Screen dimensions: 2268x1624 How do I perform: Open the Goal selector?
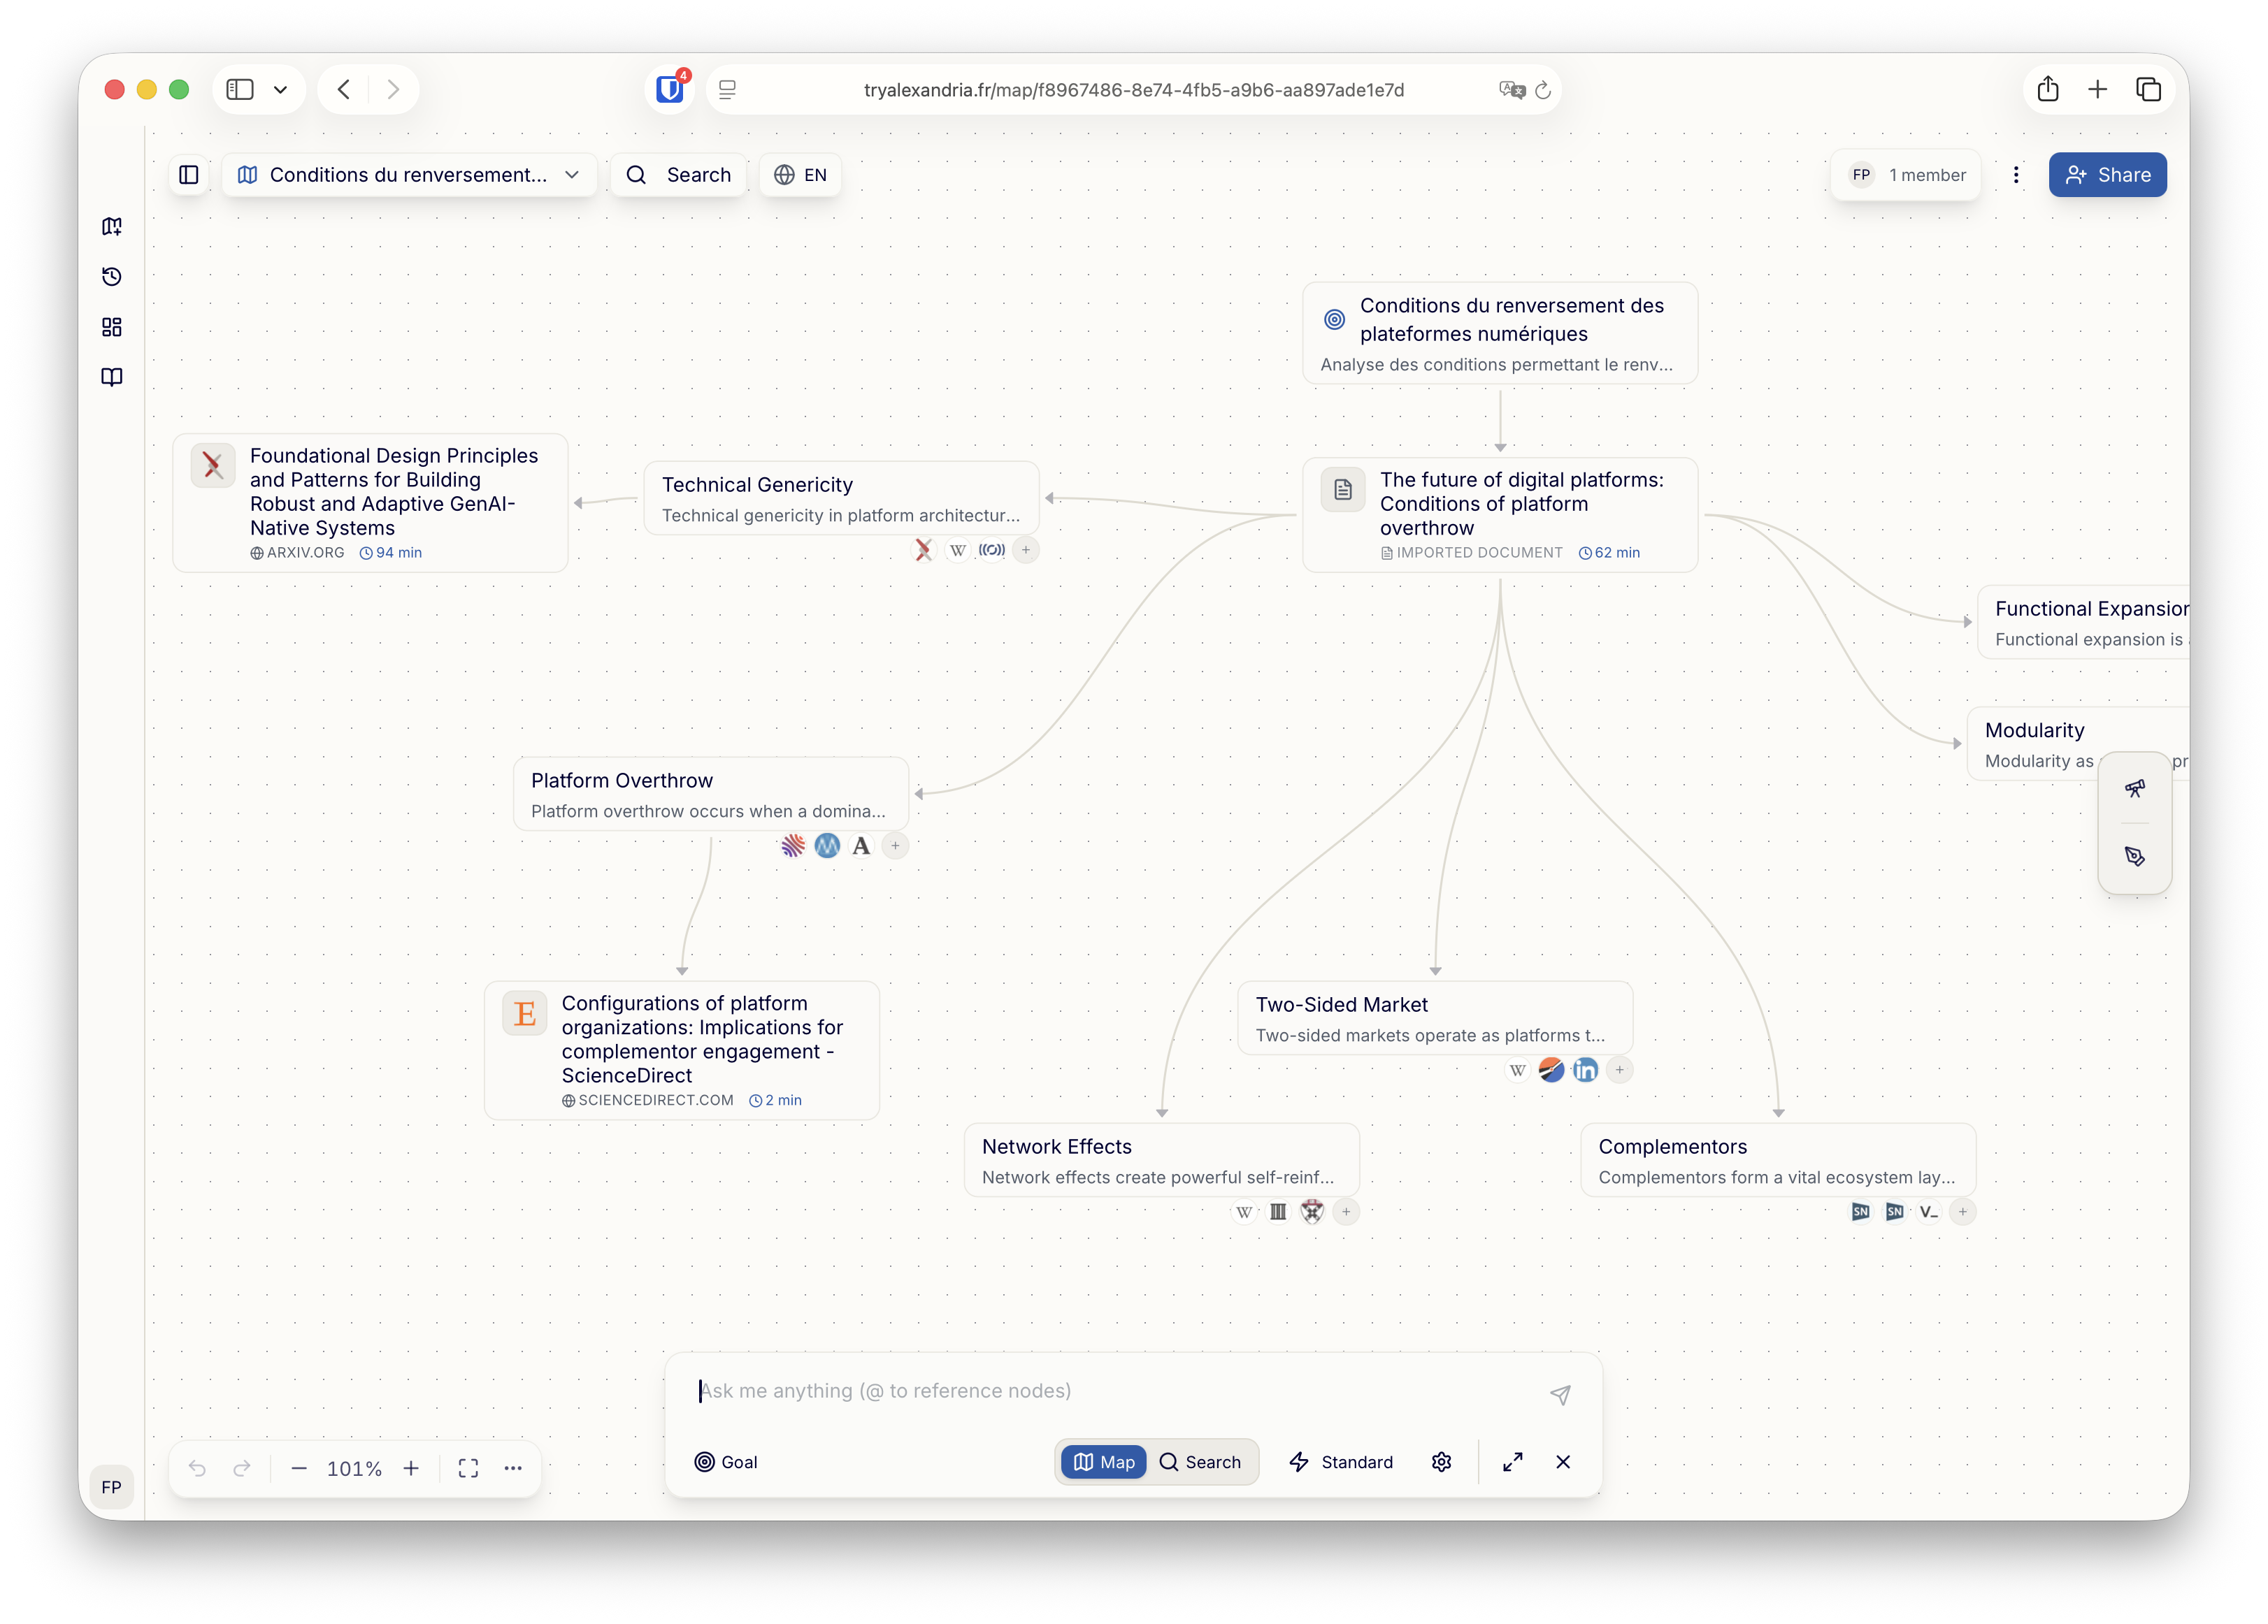727,1462
